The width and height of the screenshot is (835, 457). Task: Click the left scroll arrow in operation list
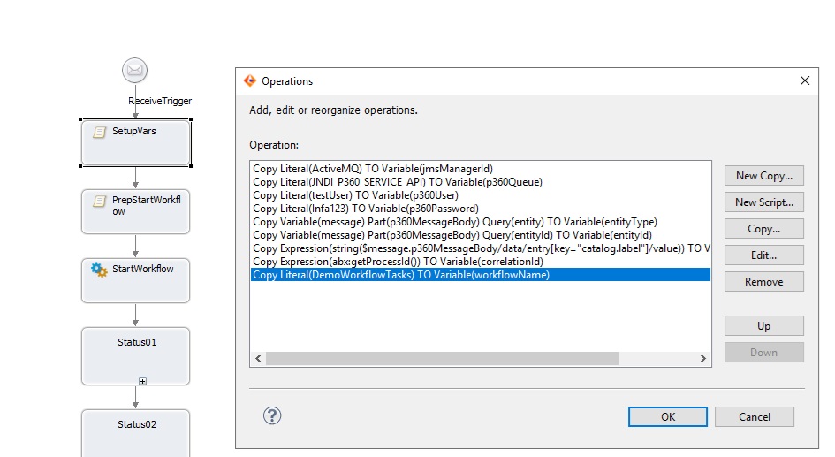tap(258, 359)
